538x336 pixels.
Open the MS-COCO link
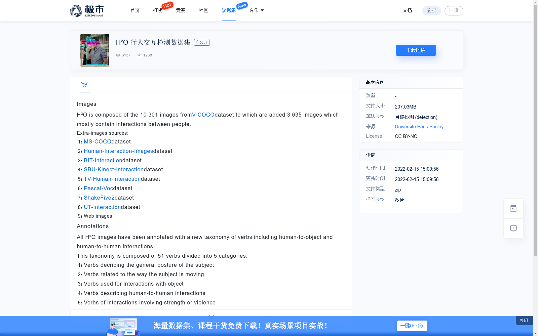pyautogui.click(x=98, y=142)
